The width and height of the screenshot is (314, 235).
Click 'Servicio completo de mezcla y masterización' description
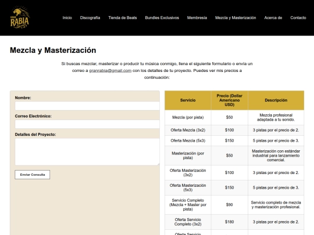[276, 205]
